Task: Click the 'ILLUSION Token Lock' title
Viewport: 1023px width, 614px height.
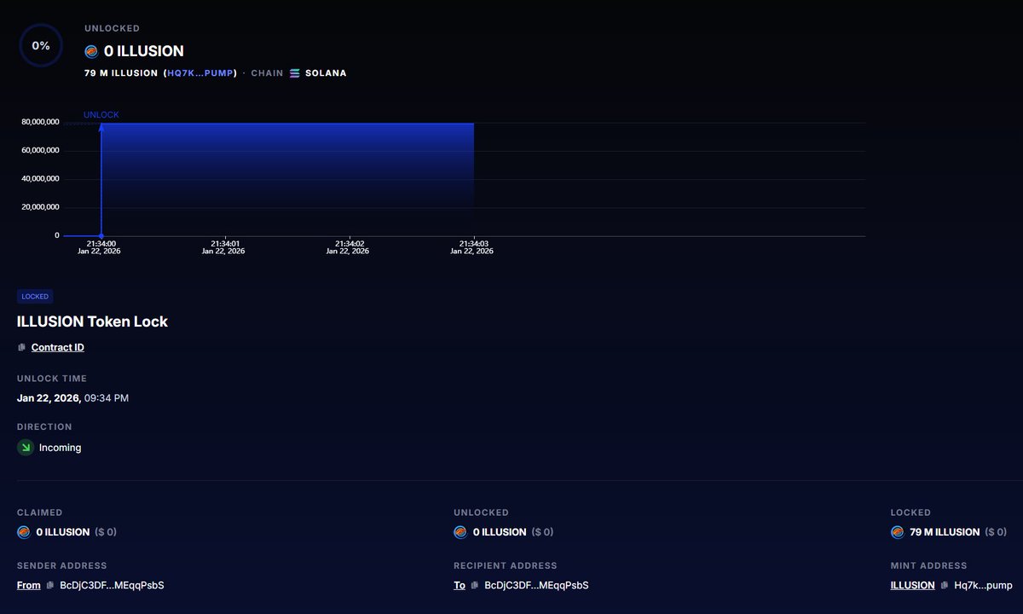Action: [93, 322]
